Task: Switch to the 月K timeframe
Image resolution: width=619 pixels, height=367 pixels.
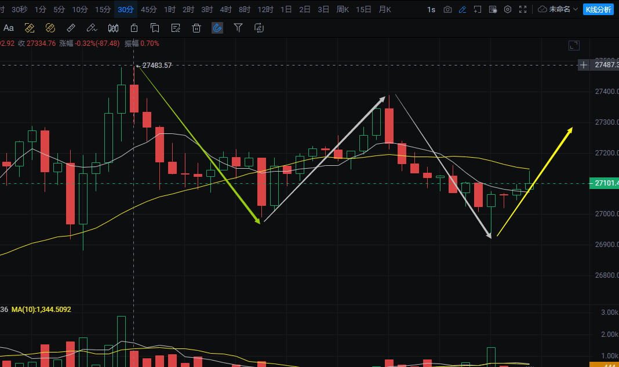Action: (x=385, y=9)
